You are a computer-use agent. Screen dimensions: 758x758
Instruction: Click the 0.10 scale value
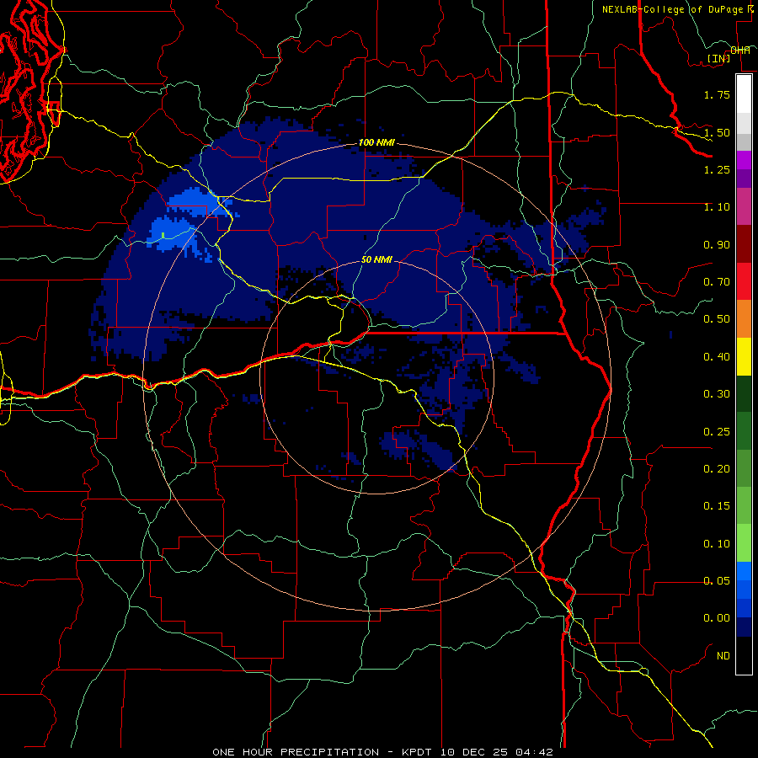pos(717,543)
